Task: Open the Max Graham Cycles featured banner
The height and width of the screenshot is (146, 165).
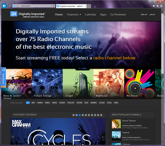Action: (58, 131)
